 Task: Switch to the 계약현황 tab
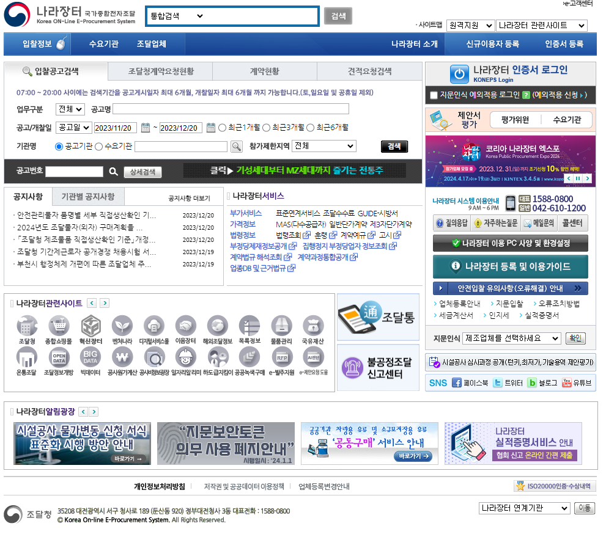pyautogui.click(x=265, y=71)
